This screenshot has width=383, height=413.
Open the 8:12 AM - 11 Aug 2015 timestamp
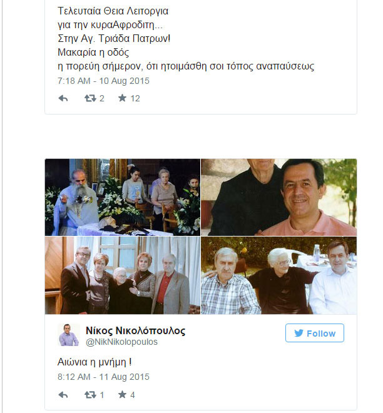click(x=103, y=377)
